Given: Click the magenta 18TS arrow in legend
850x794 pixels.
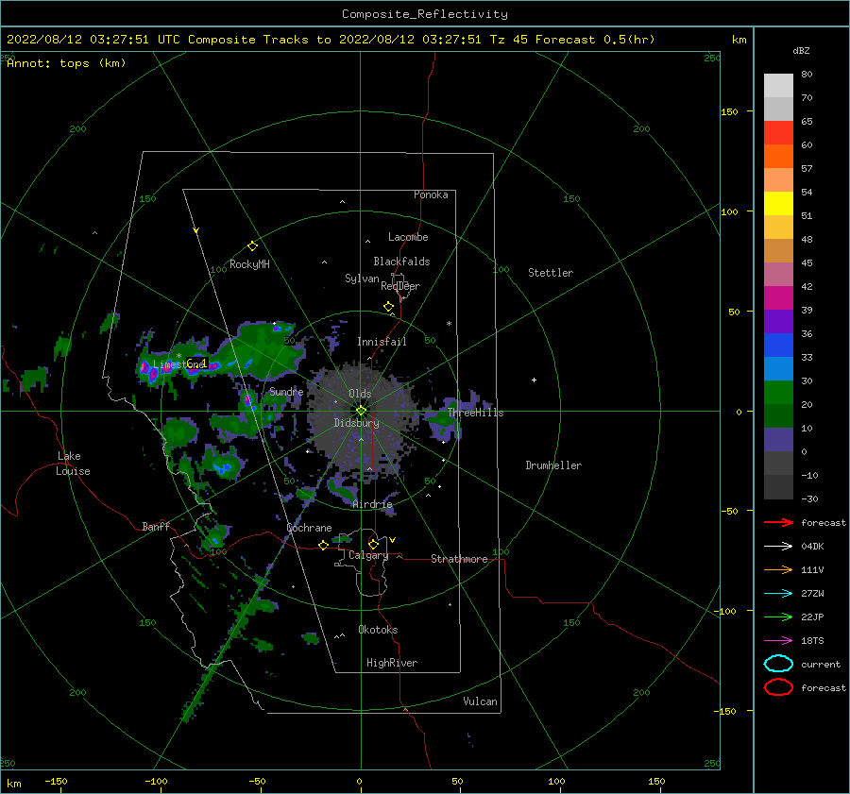Looking at the screenshot, I should tap(778, 641).
